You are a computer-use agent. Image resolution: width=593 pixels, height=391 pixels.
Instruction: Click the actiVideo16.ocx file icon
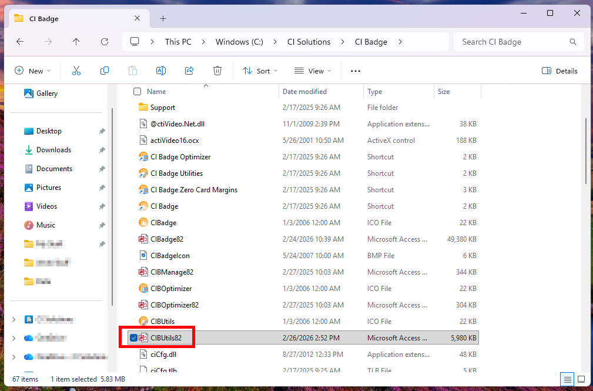(x=143, y=141)
